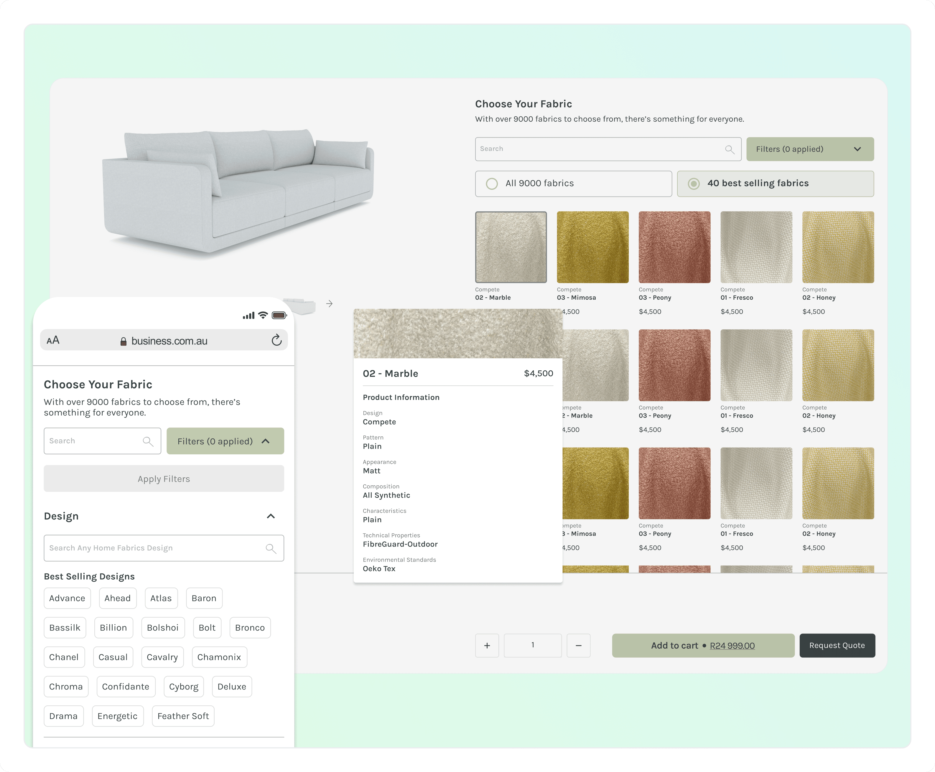The height and width of the screenshot is (772, 935).
Task: Tap search icon in mobile fabric search
Action: [x=148, y=441]
